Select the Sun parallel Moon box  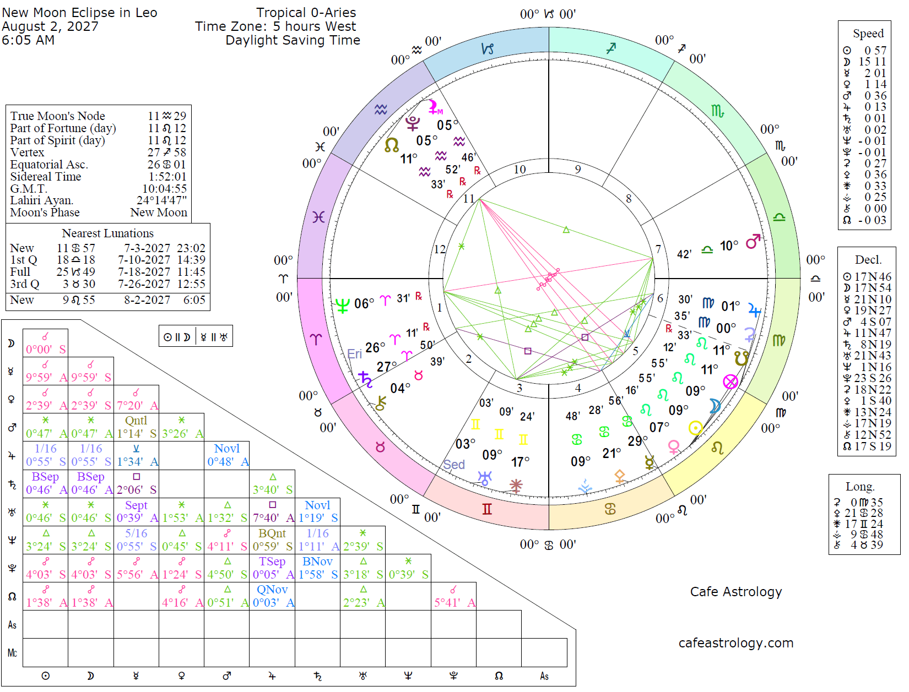[x=176, y=337]
